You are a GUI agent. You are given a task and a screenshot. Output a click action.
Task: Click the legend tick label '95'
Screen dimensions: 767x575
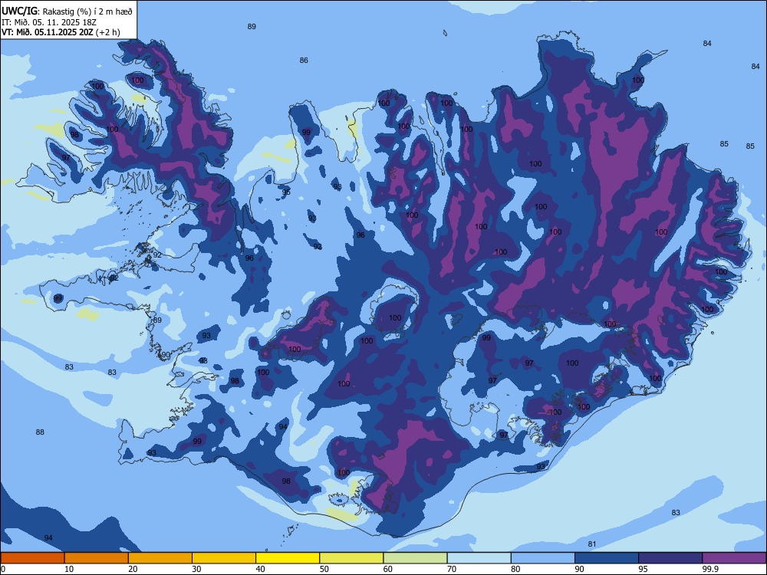643,569
